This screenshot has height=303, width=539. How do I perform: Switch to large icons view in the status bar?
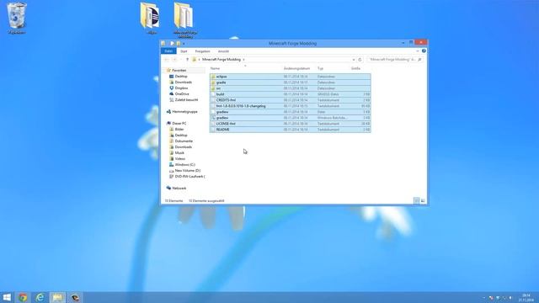pos(423,200)
